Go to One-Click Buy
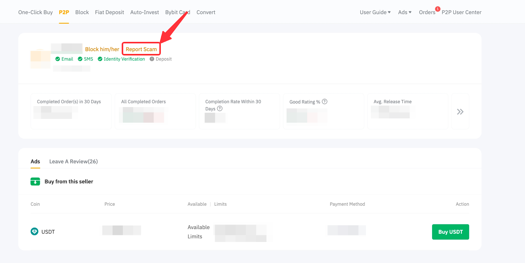525x263 pixels. (x=35, y=12)
